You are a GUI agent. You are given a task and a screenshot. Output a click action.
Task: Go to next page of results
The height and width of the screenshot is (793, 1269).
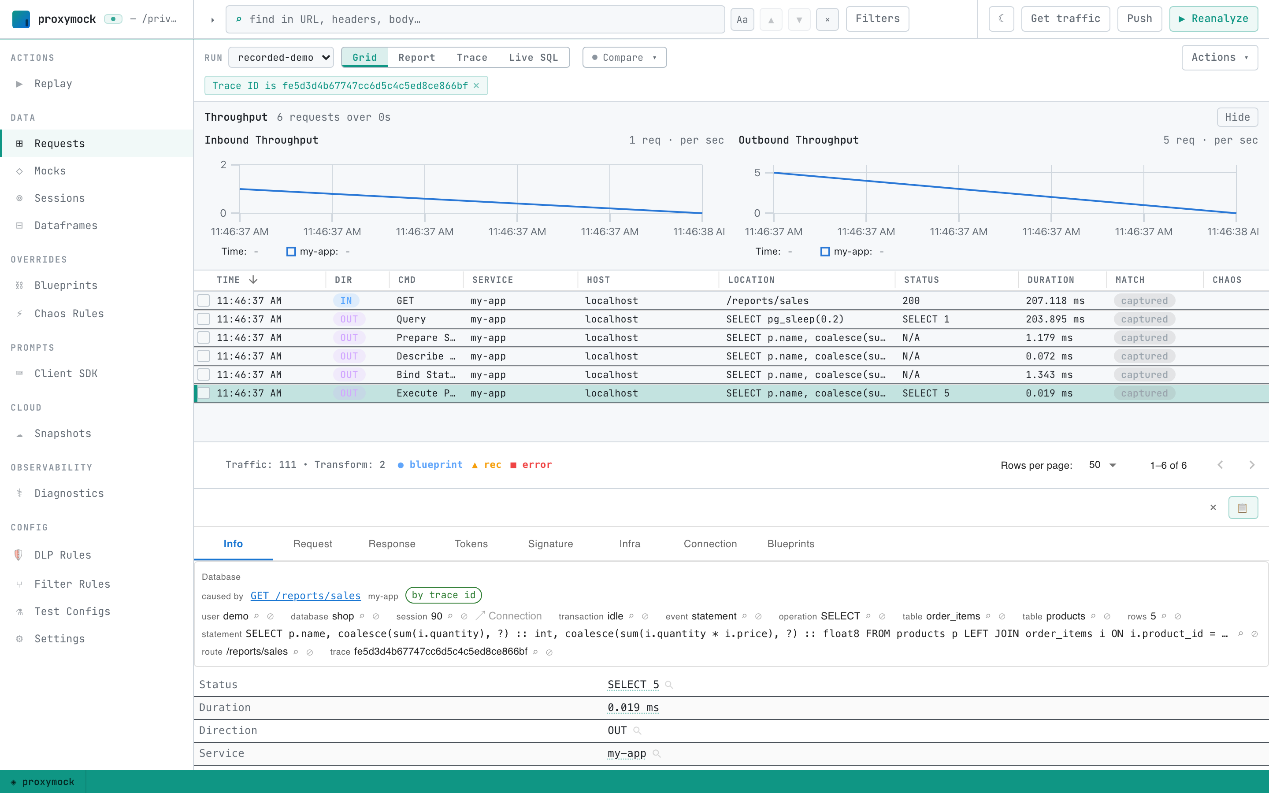point(1252,465)
